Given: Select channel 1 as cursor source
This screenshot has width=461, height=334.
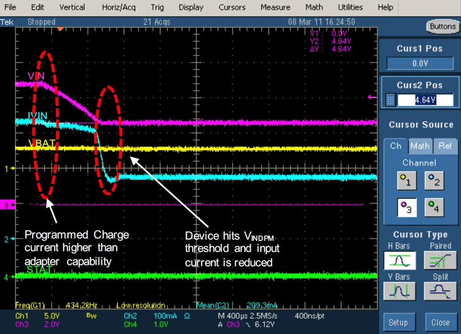Looking at the screenshot, I should (406, 180).
